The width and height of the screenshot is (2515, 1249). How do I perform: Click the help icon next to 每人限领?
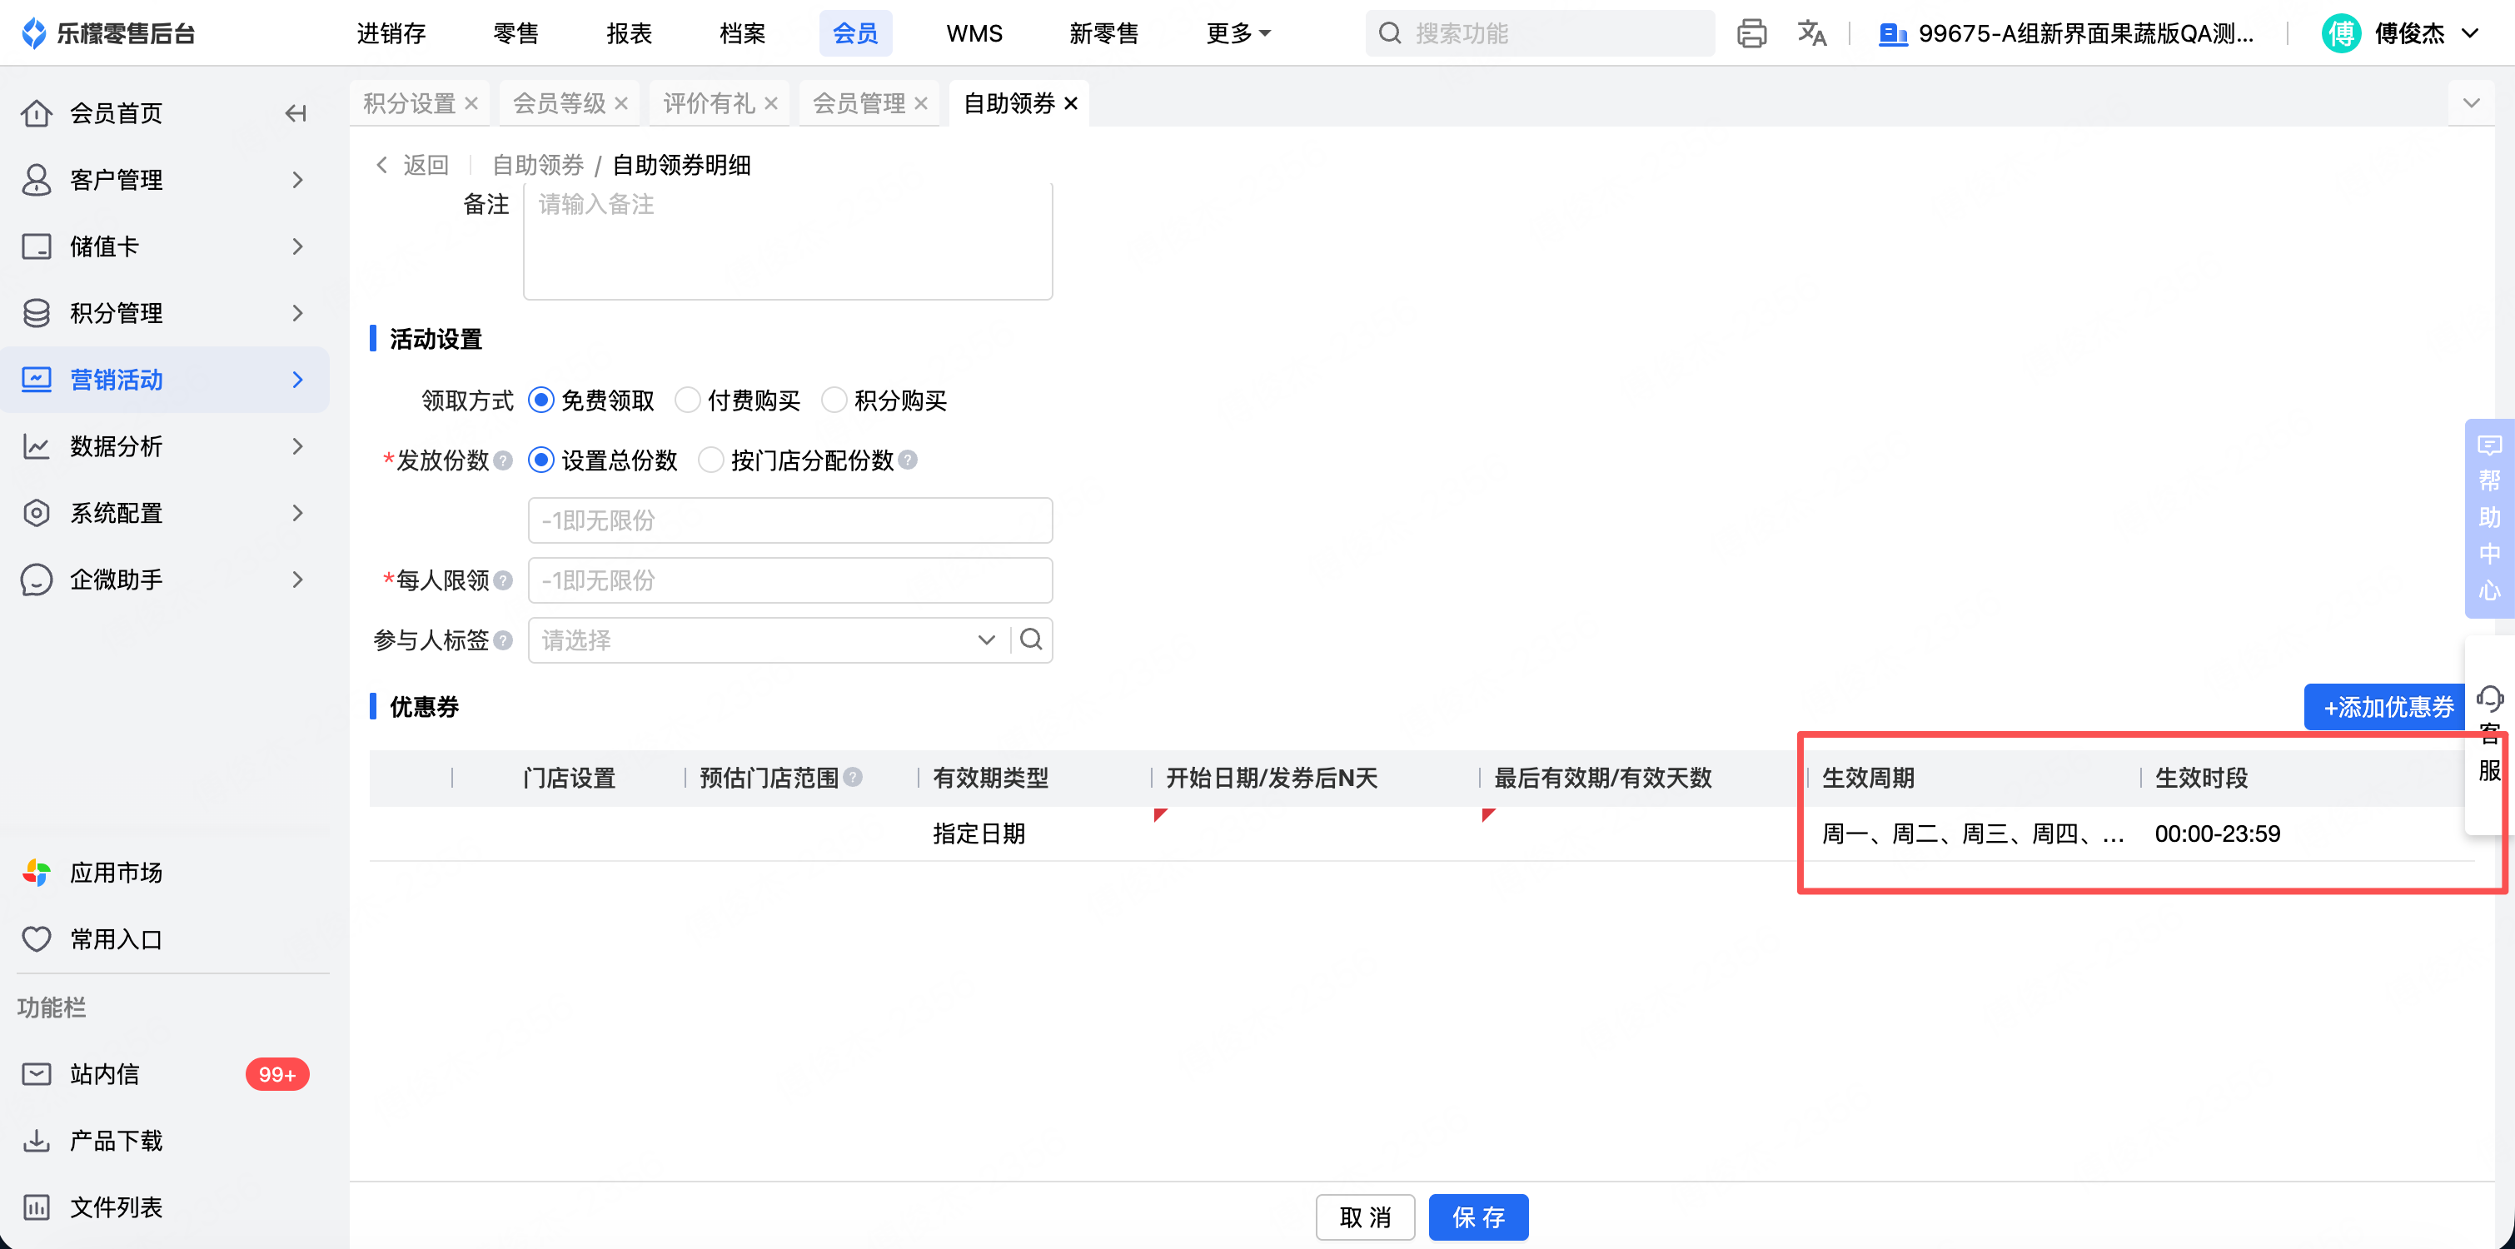tap(504, 581)
